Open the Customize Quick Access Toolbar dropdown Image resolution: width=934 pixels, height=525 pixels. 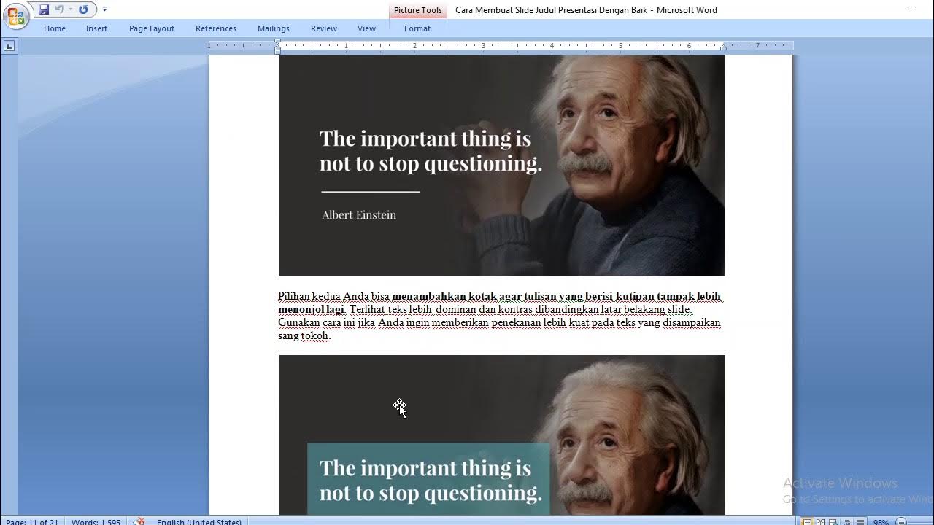(x=104, y=9)
